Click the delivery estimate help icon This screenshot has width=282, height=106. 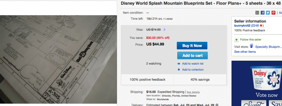pos(217,105)
